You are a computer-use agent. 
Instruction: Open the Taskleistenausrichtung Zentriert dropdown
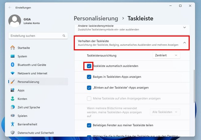[x=166, y=56]
